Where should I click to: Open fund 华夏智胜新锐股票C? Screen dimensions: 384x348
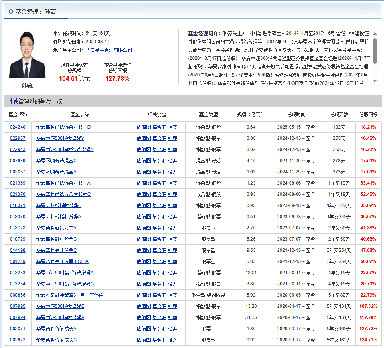pyautogui.click(x=57, y=239)
